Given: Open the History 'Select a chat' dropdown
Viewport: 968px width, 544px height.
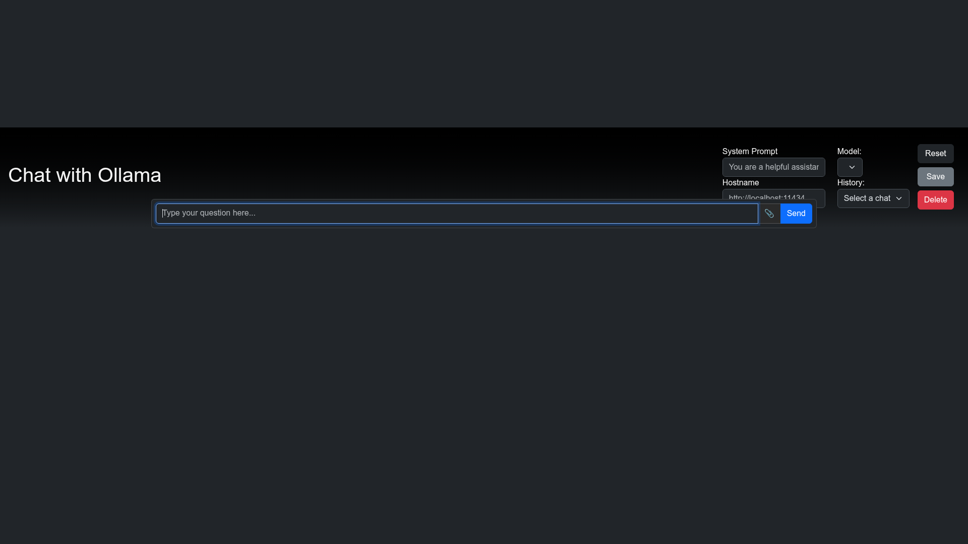Looking at the screenshot, I should click(x=873, y=198).
